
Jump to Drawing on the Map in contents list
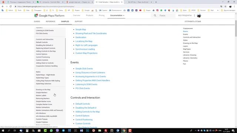pos(190,43)
